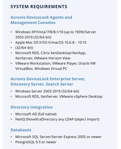Click the Directory integration heading
This screenshot has height=149, width=121.
click(31, 107)
